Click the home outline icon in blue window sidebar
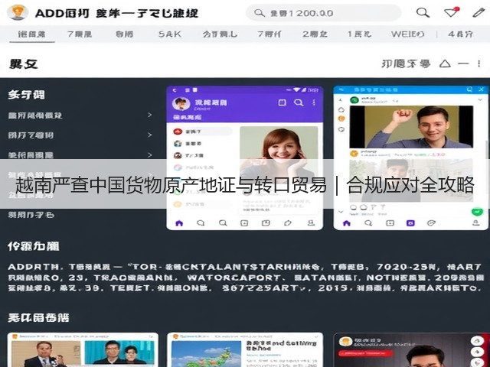The image size is (490, 367). [341, 109]
